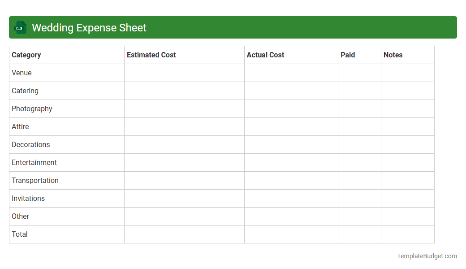Click the Estimated Cost cell for Venue

184,73
